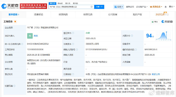The width and height of the screenshot is (176, 97).
Task: Open the 商务合作 link
Action: click(130, 7)
